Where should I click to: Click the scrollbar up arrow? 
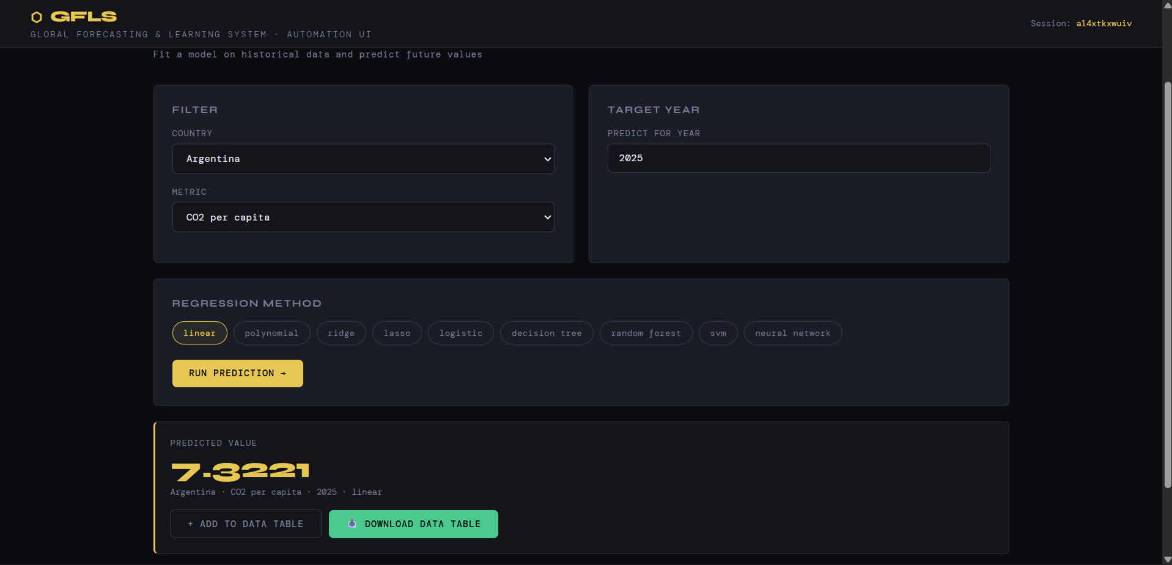coord(1168,5)
